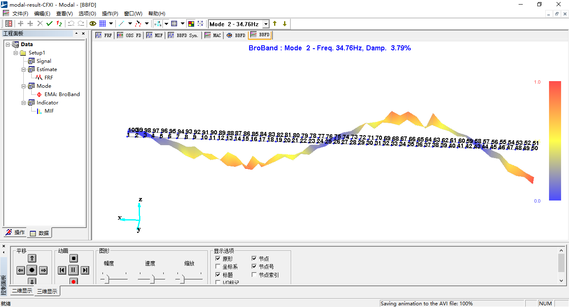Click the 速度 slider
The width and height of the screenshot is (569, 307).
(152, 279)
